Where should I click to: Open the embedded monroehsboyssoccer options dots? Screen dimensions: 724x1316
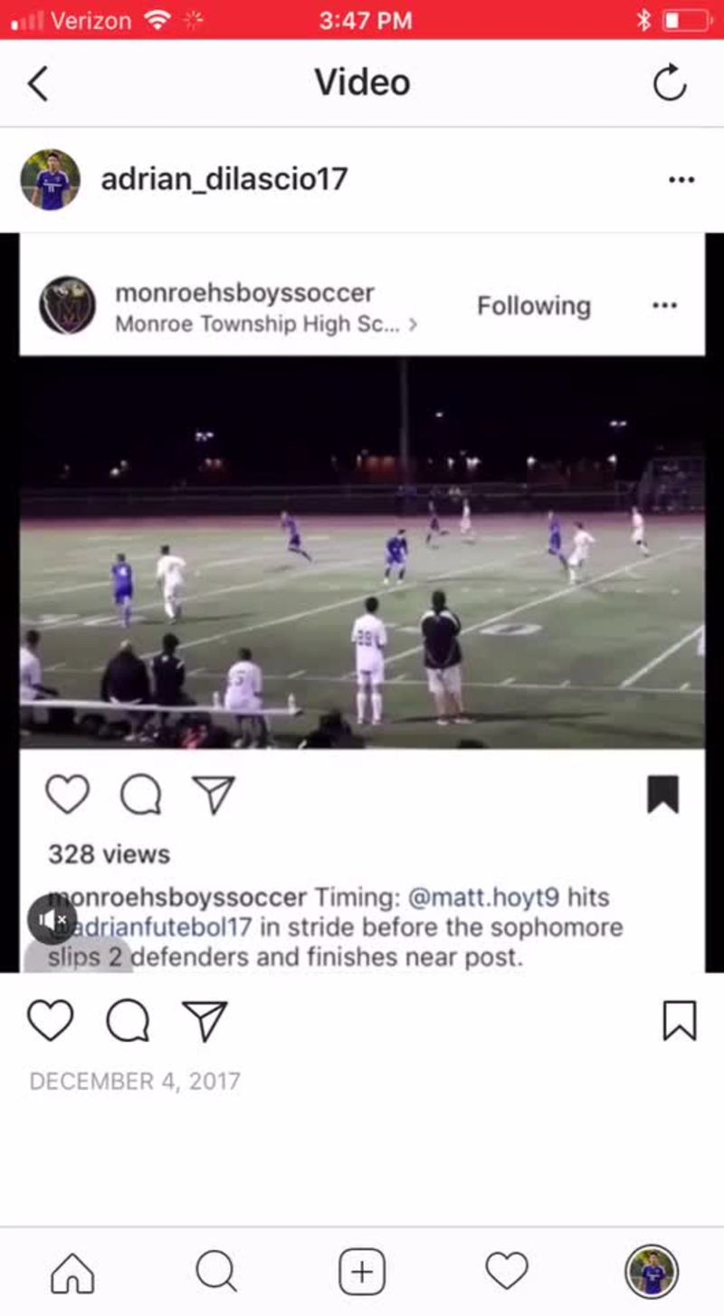664,306
